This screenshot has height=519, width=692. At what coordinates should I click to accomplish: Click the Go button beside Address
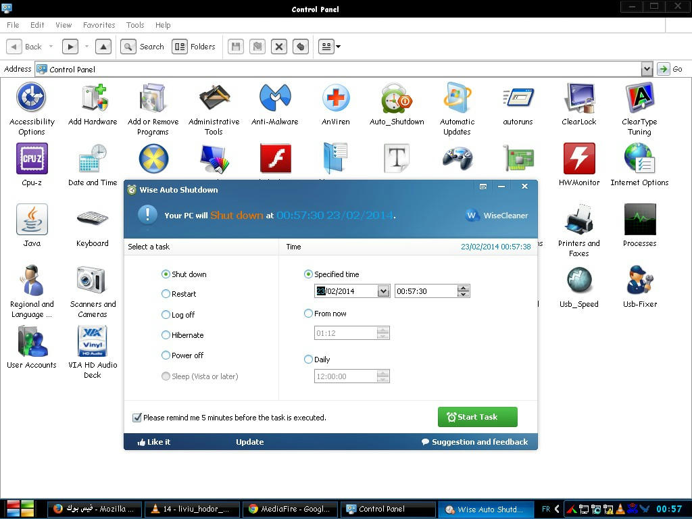click(x=670, y=69)
